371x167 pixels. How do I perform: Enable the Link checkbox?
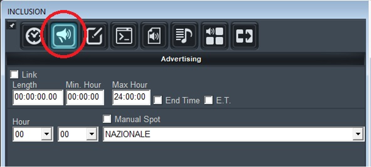pos(15,75)
